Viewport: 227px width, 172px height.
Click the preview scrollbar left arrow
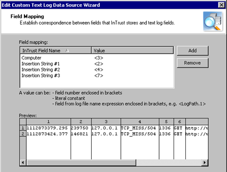click(x=23, y=163)
